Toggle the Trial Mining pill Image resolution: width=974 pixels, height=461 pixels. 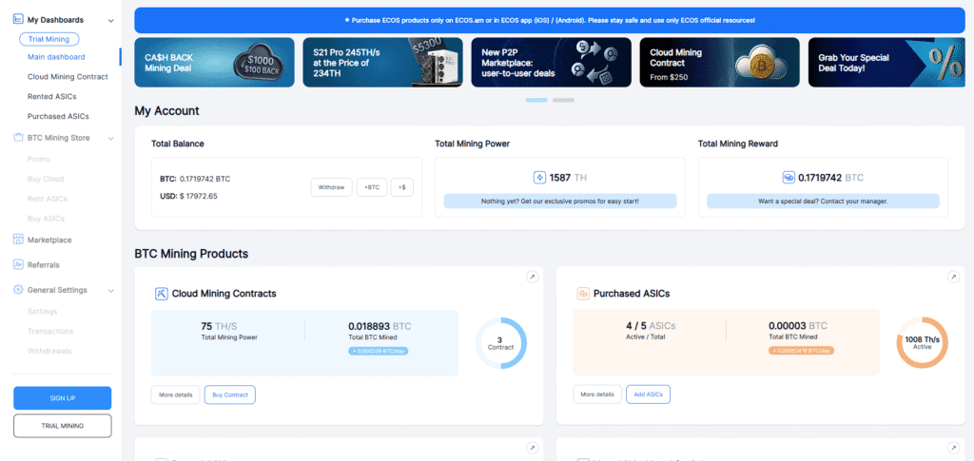(49, 39)
